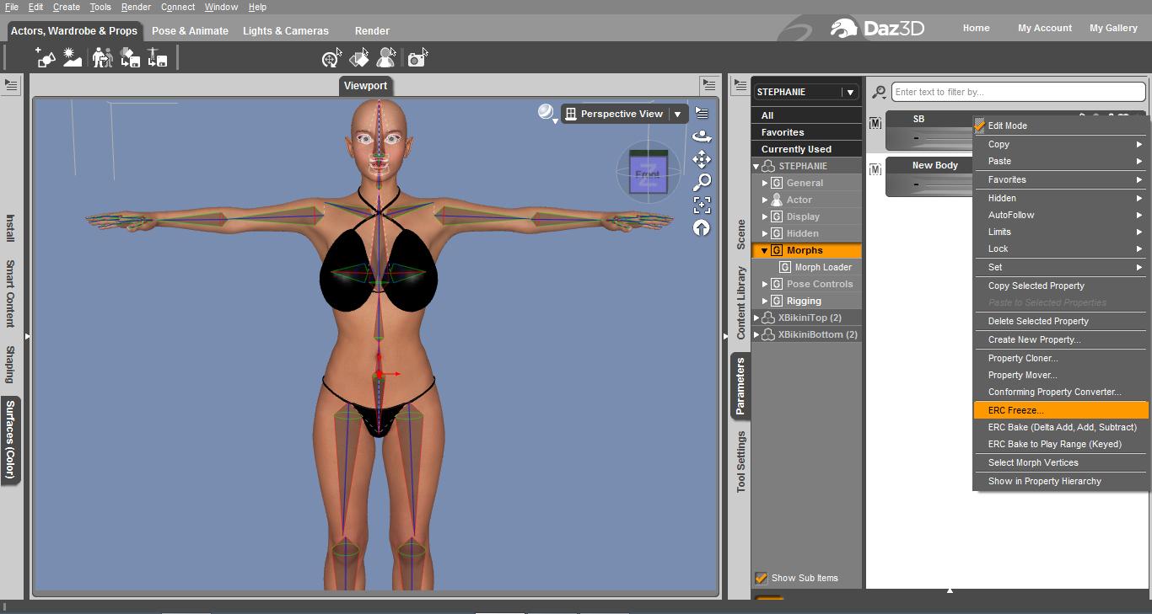
Task: Expand the XBikiniTop (2) node
Action: [756, 318]
